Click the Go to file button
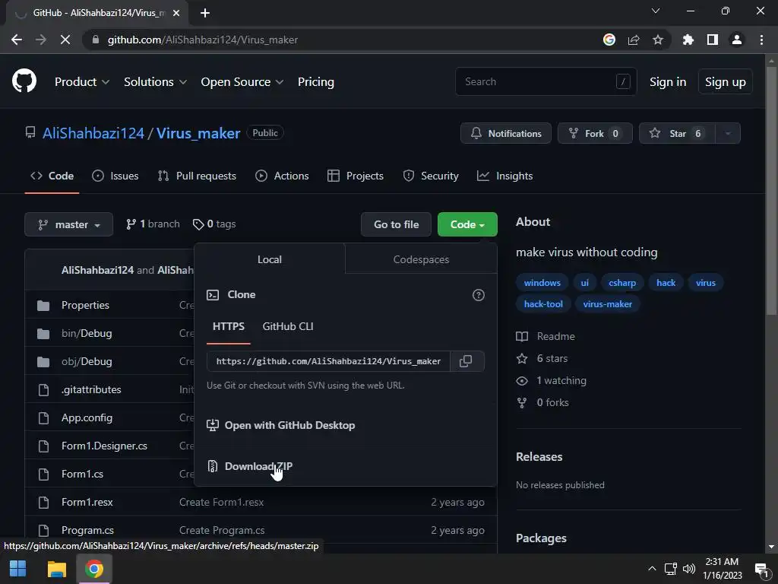778x584 pixels. click(x=397, y=224)
